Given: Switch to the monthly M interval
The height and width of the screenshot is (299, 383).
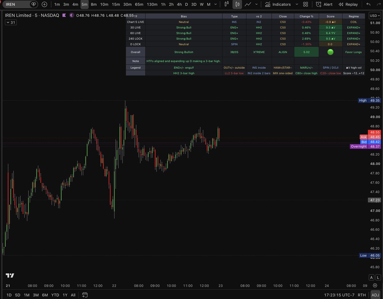Looking at the screenshot, I should click(209, 4).
